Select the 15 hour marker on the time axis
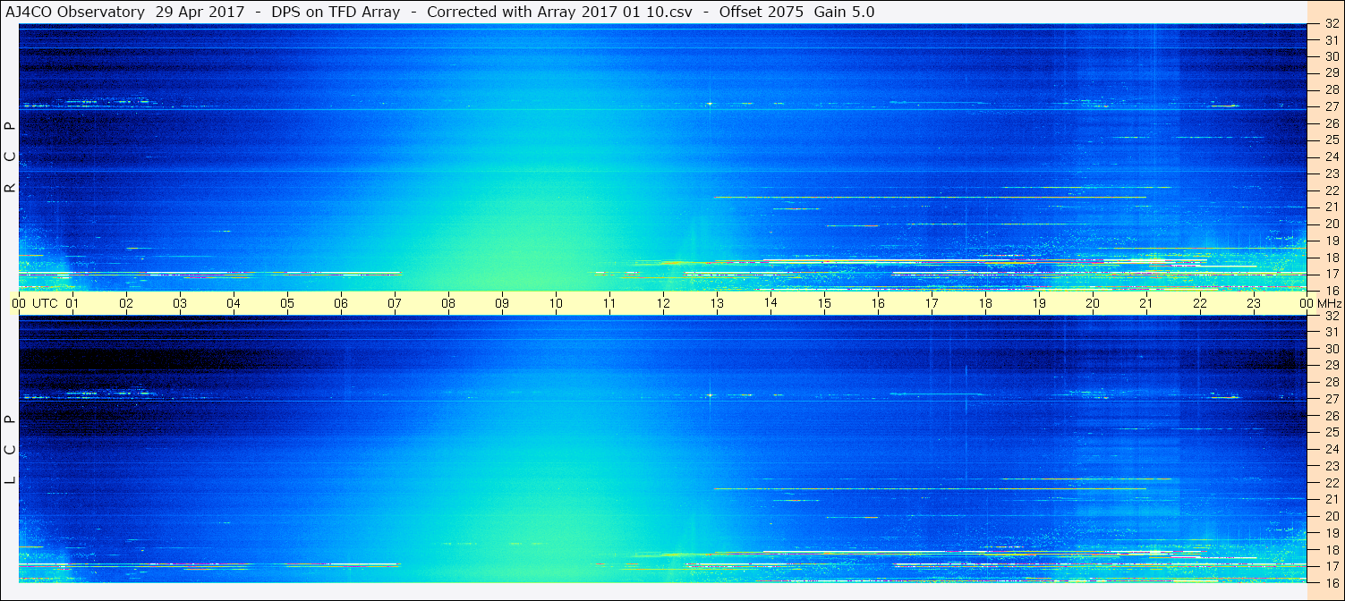Screen dimensions: 1345x601 pyautogui.click(x=824, y=303)
